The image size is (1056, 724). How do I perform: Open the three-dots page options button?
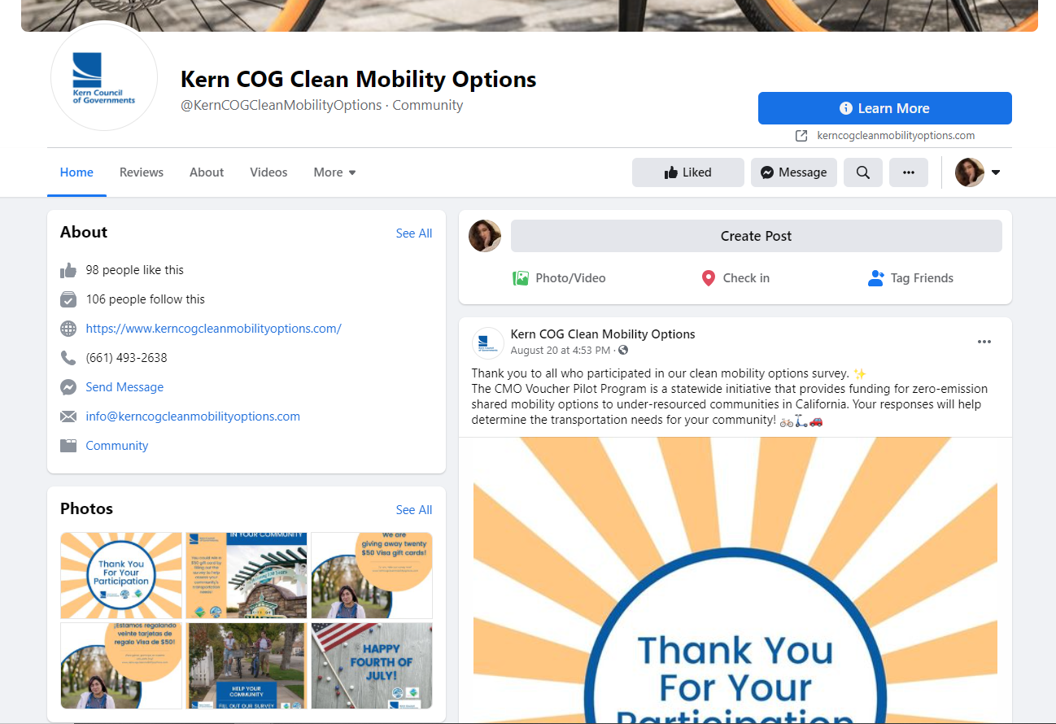pos(909,172)
